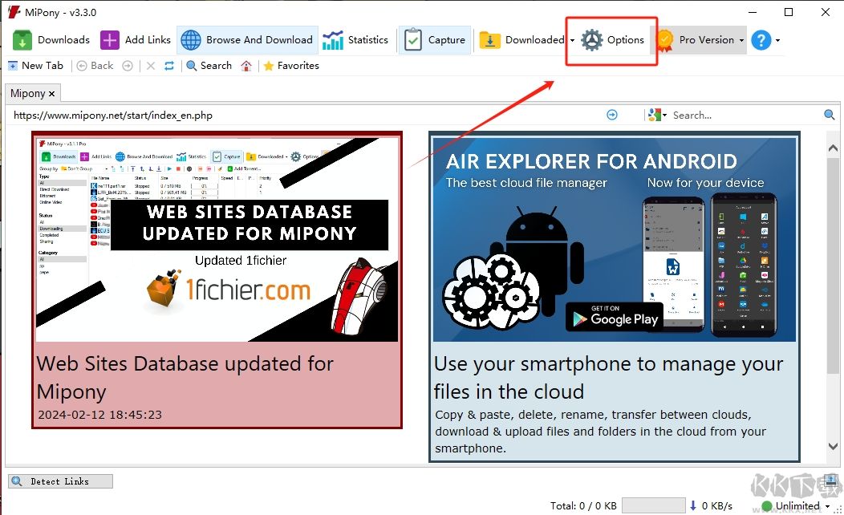Click the Search button
Screen dimensions: 844x515
click(x=209, y=66)
